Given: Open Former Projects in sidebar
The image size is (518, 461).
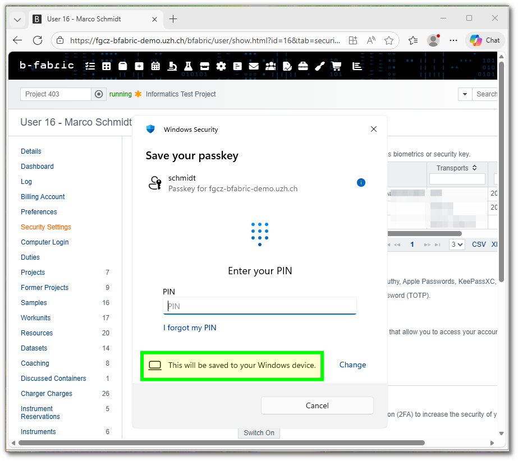Looking at the screenshot, I should point(44,288).
